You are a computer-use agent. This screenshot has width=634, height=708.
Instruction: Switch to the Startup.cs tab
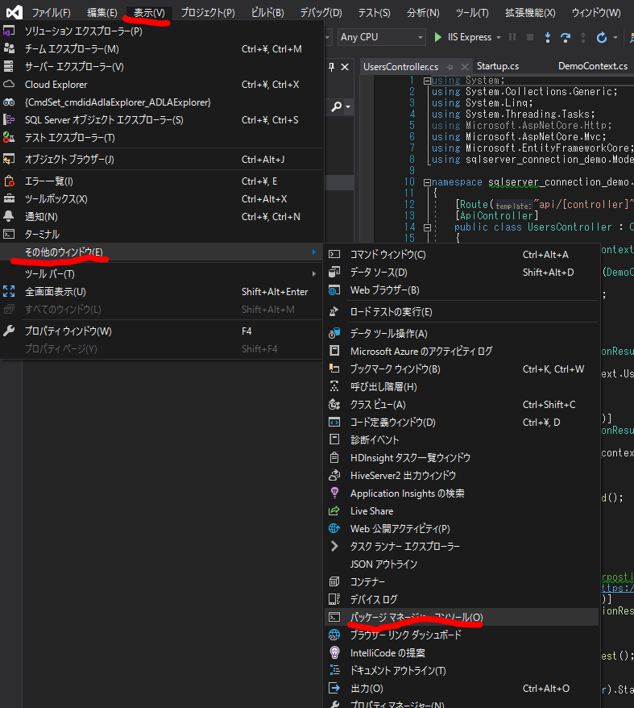(x=498, y=66)
